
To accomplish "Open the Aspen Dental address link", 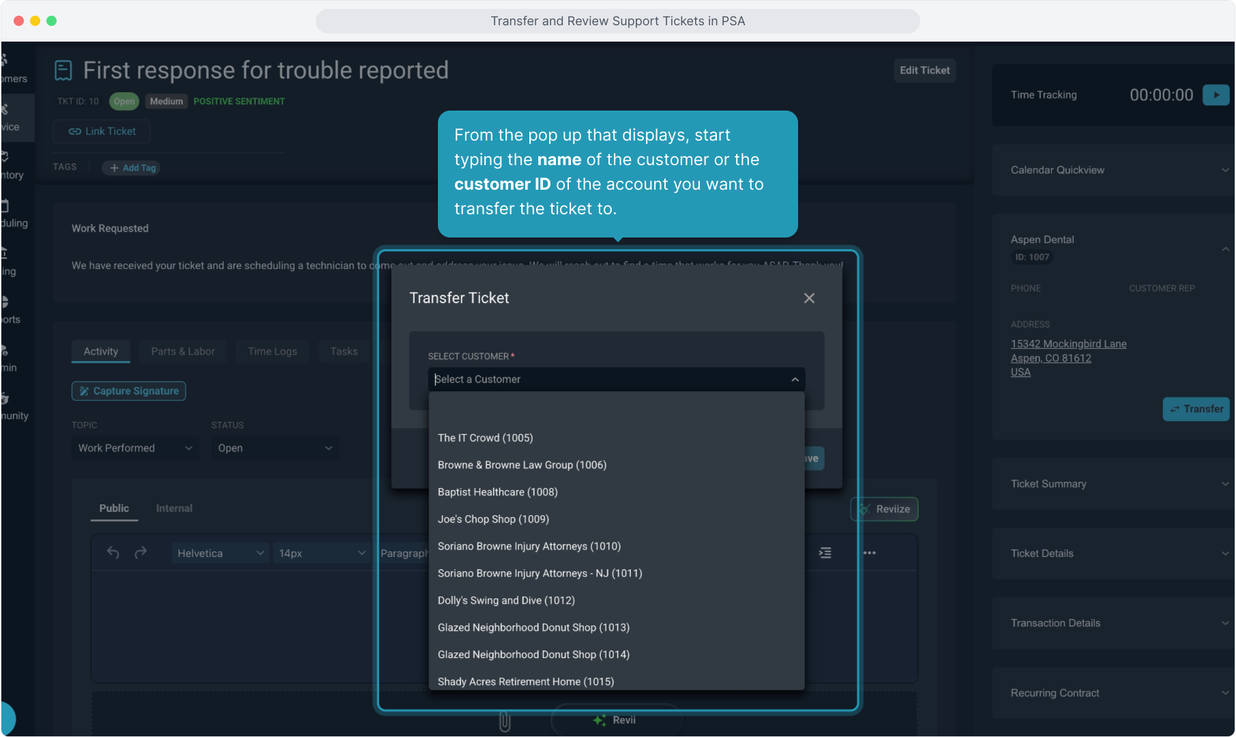I will 1068,358.
